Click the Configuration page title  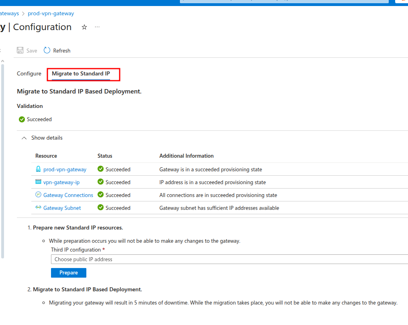tap(42, 27)
